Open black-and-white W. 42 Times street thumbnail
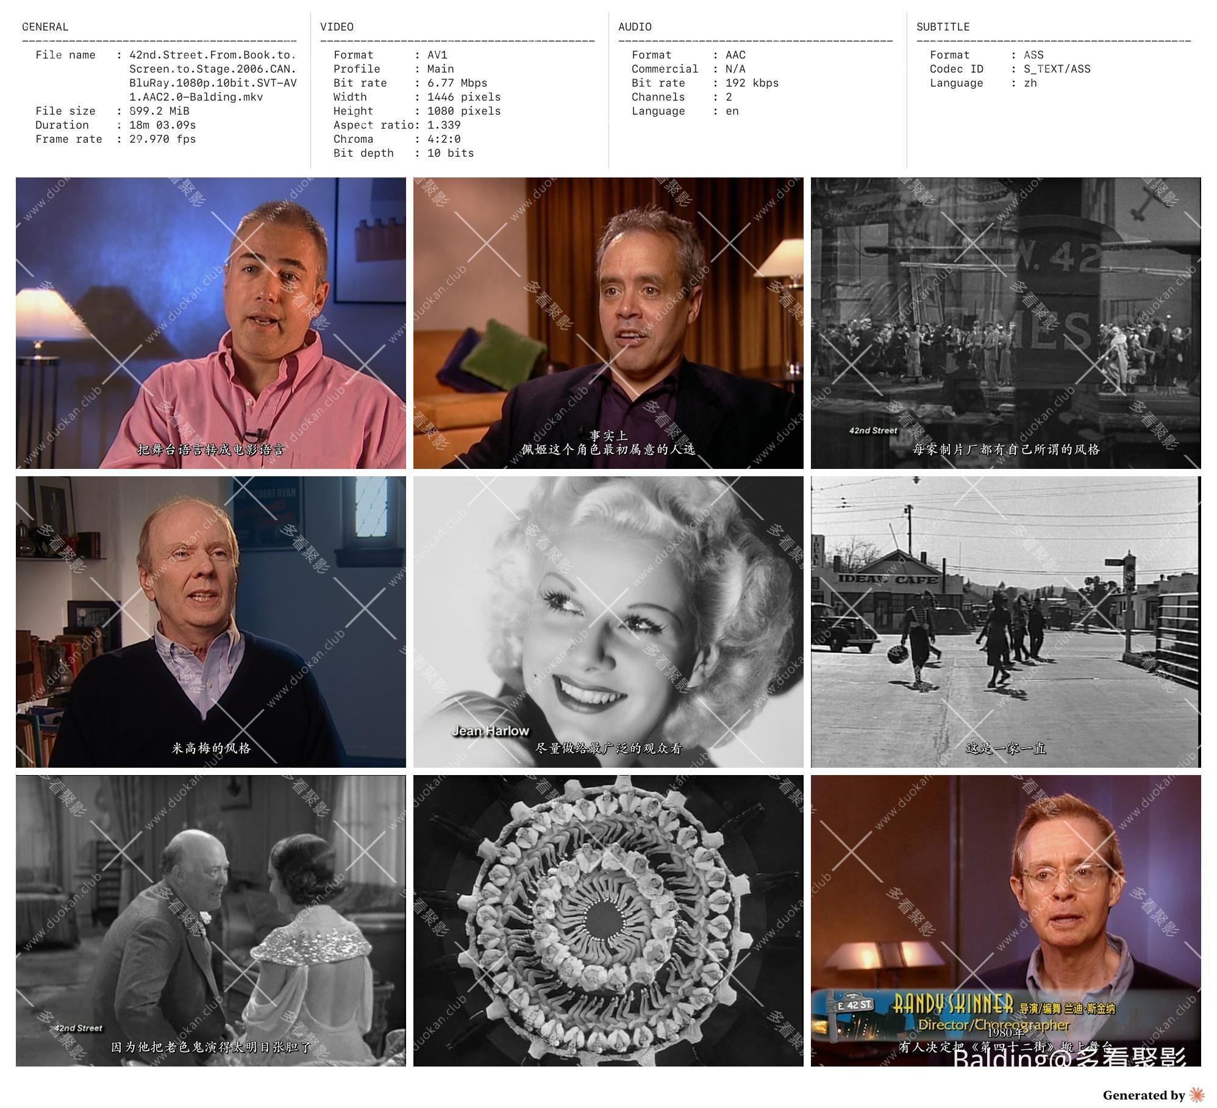Viewport: 1217px width, 1108px height. coord(1006,323)
